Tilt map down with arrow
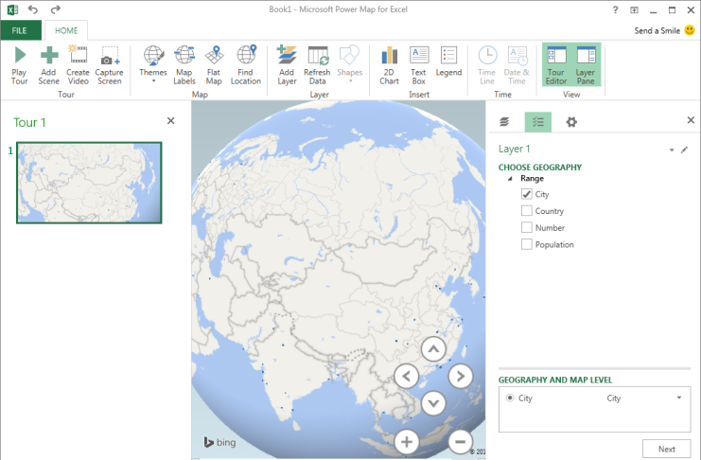Screen dimensions: 701x460 point(433,403)
